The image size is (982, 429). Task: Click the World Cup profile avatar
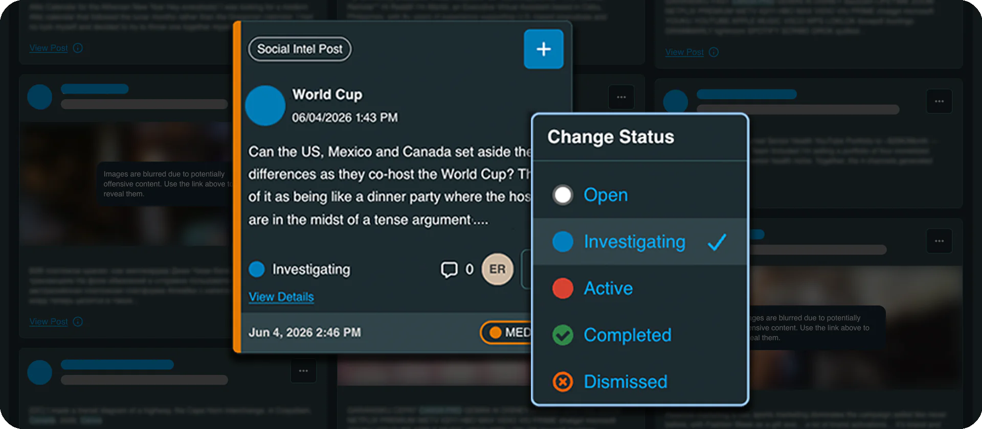(265, 105)
